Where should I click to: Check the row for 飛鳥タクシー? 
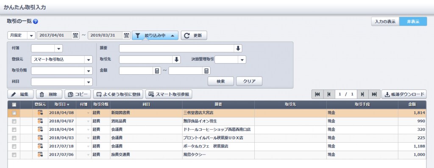click(14, 155)
